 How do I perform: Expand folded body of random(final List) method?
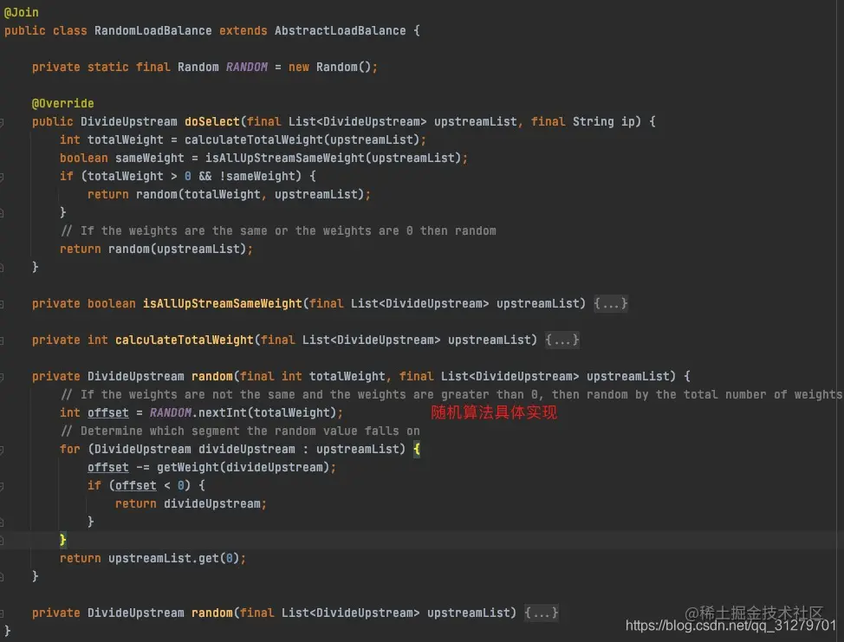click(542, 613)
